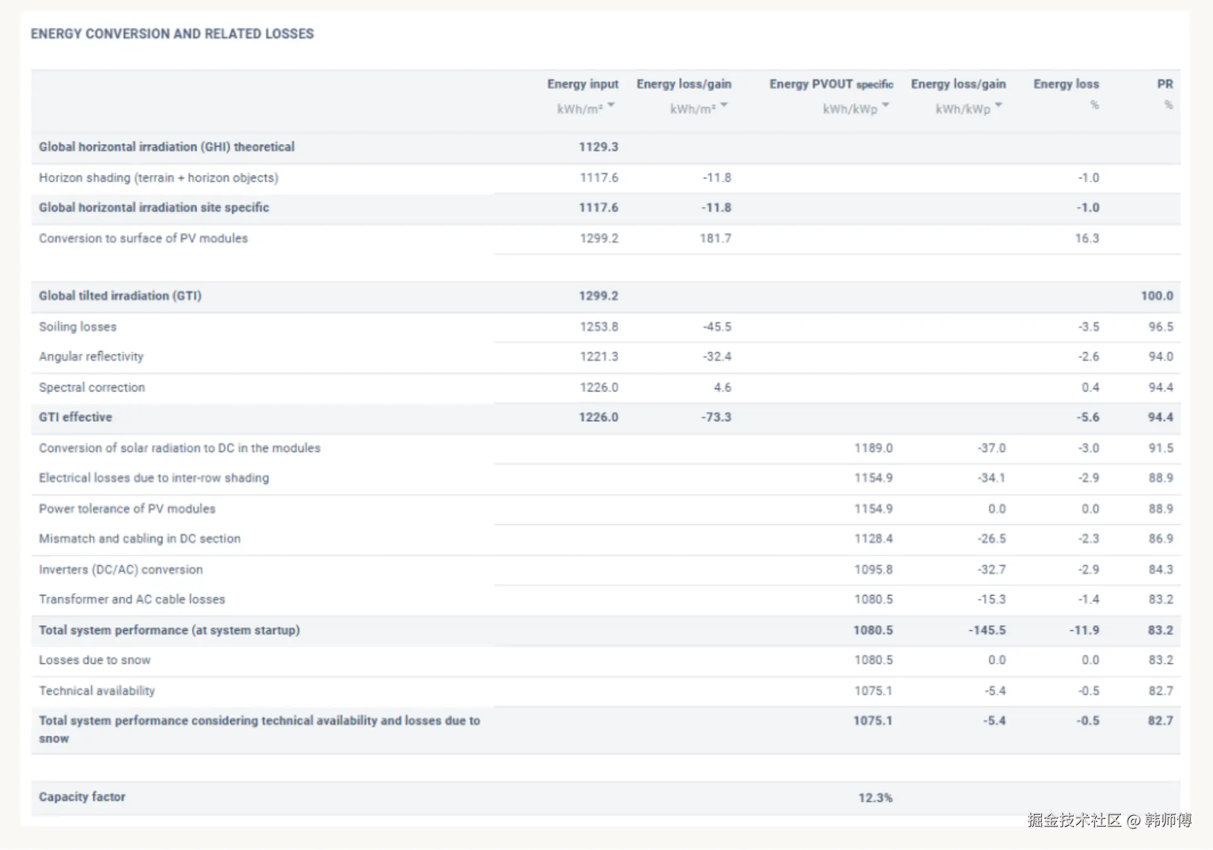Open Energy PVOUT specific kWh/kWp unit dropdown

(855, 108)
